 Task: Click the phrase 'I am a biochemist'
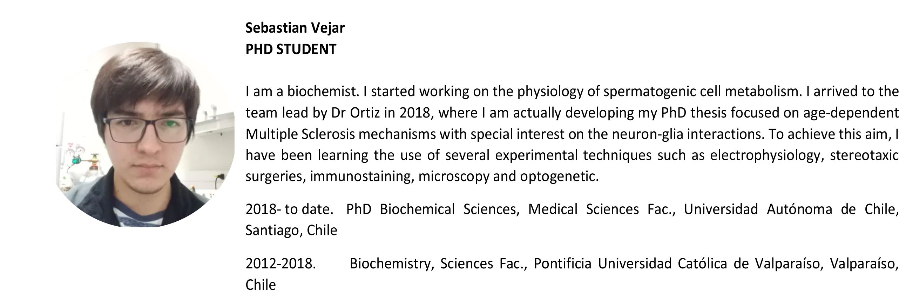pos(302,92)
